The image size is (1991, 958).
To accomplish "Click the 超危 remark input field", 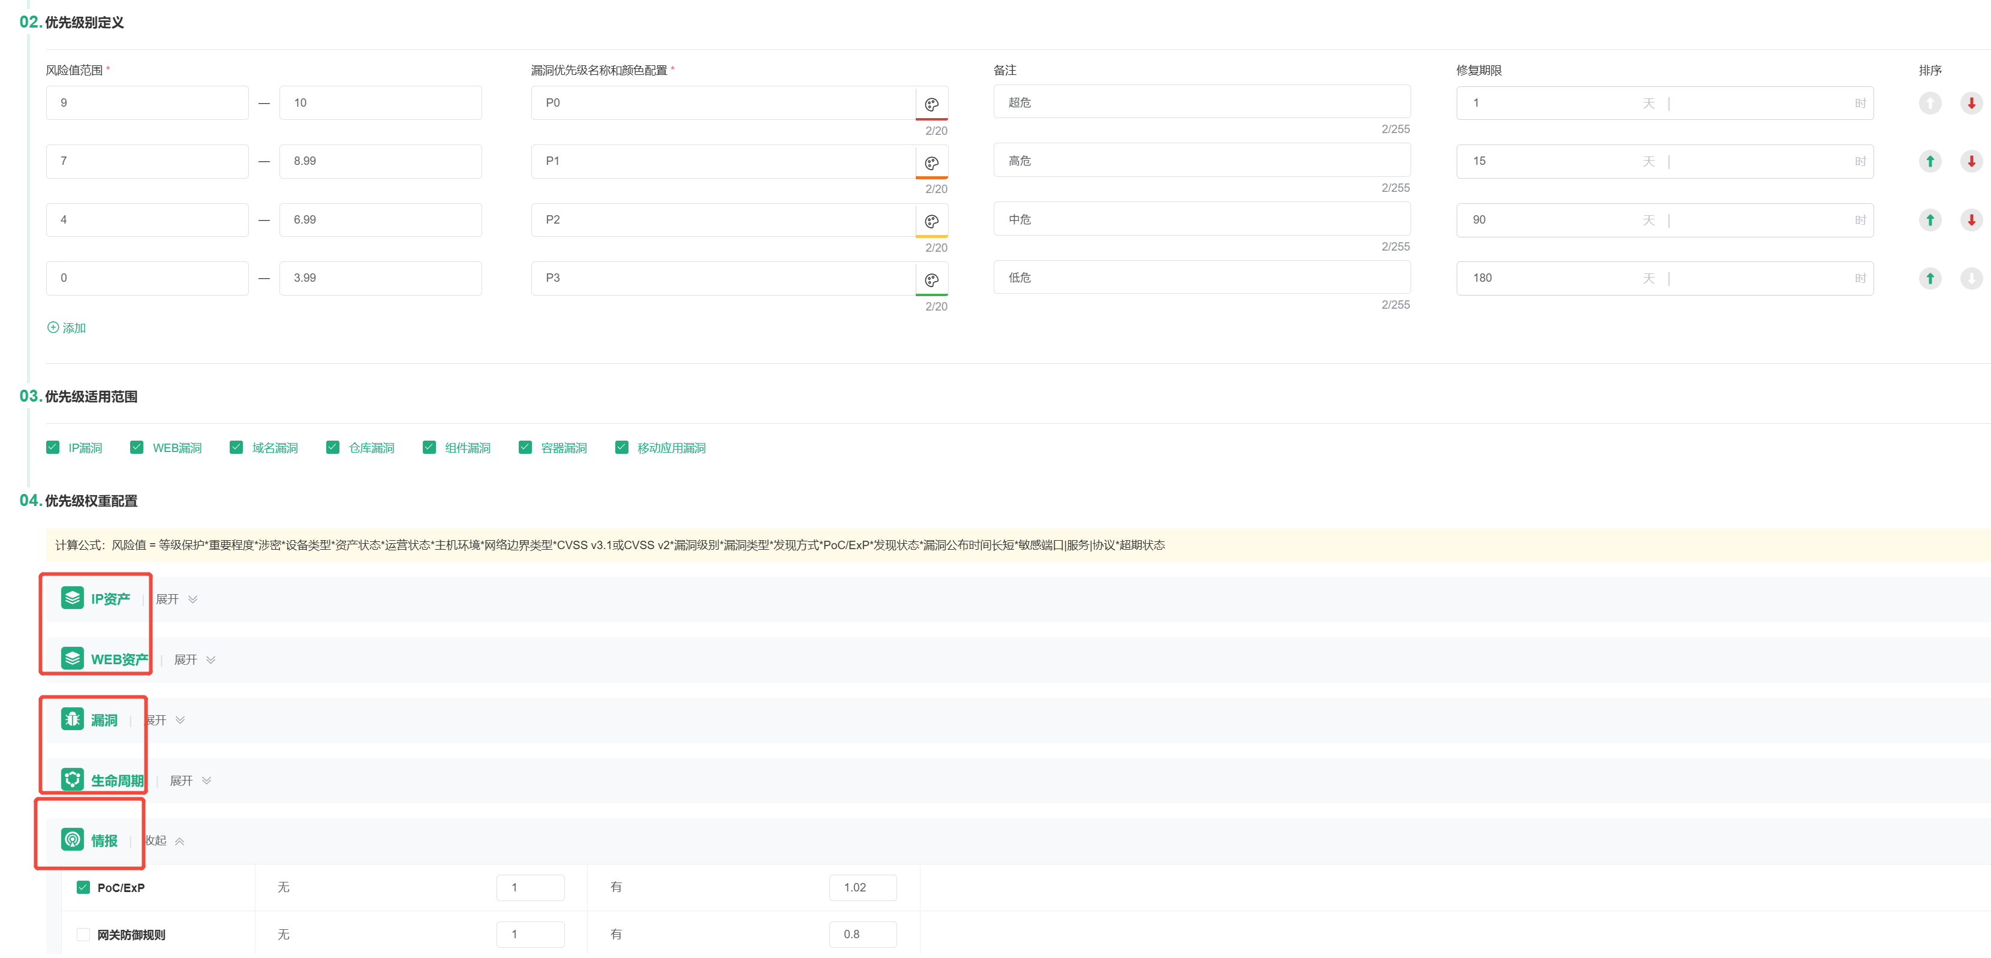I will pos(1201,102).
